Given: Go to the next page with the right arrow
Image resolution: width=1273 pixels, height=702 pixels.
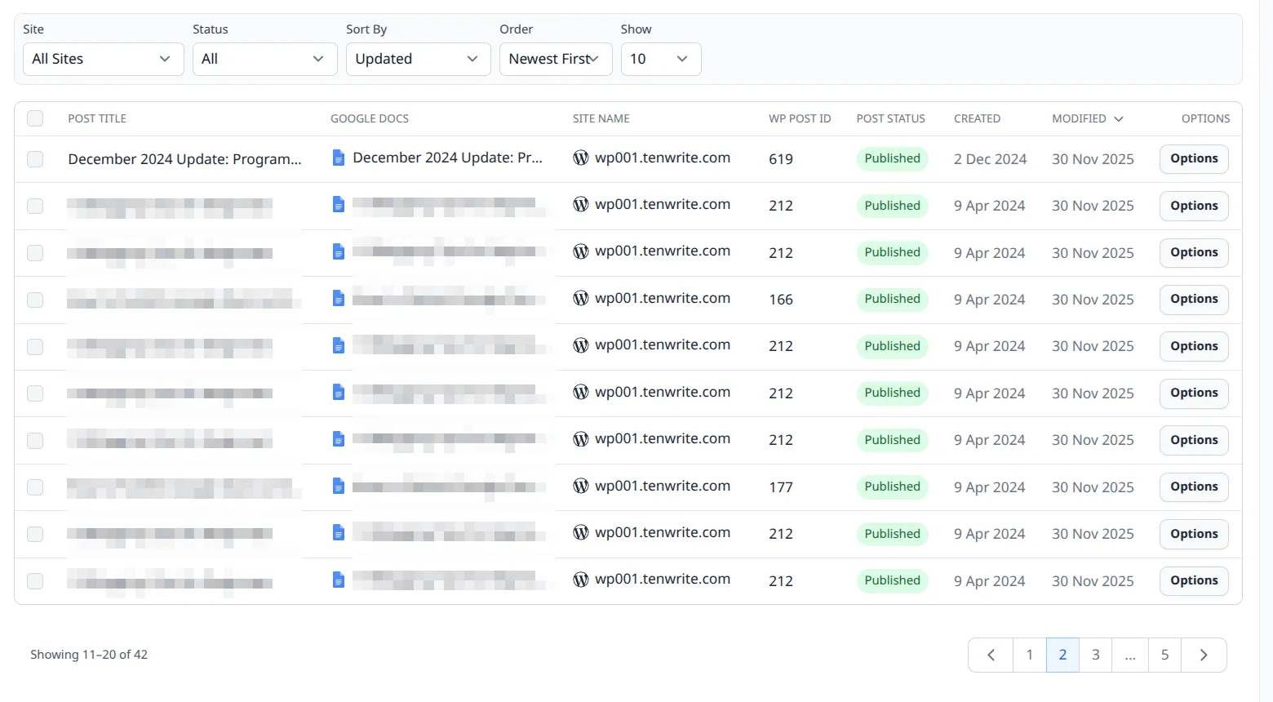Looking at the screenshot, I should (x=1204, y=655).
